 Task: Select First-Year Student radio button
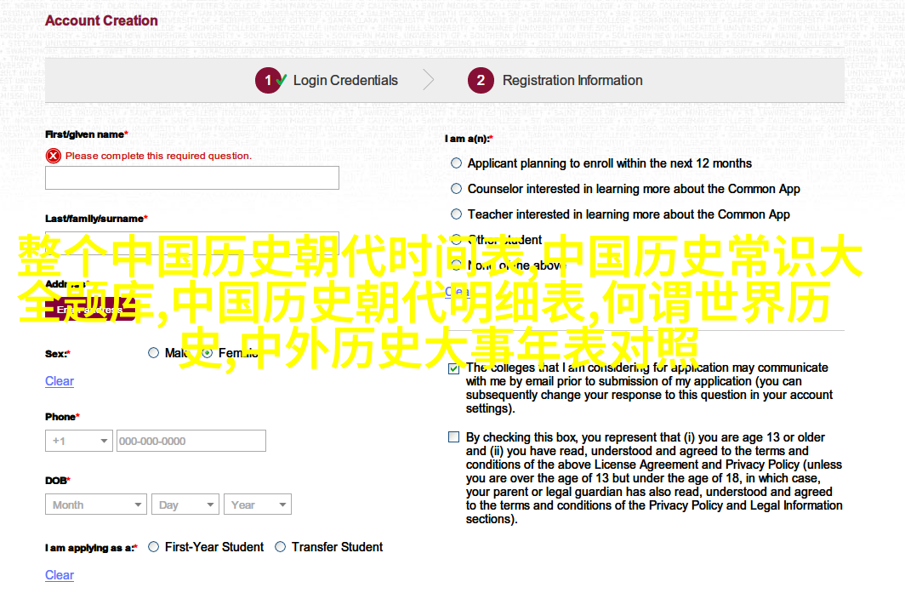click(153, 547)
